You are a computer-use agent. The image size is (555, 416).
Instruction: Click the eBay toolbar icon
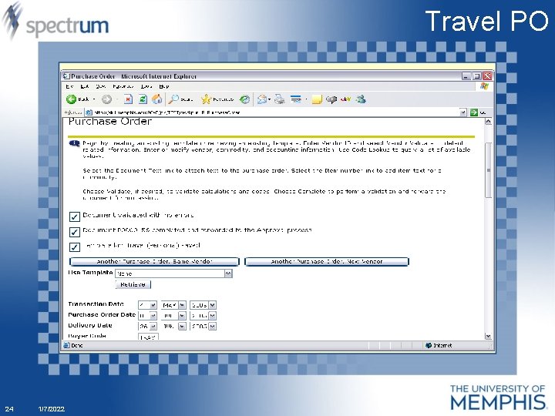[345, 99]
